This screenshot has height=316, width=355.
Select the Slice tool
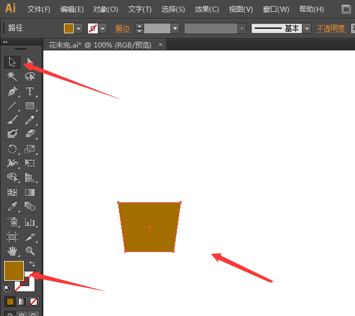click(x=30, y=237)
